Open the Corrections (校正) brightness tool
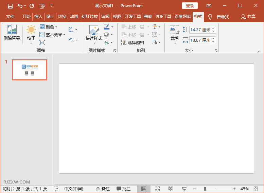 point(31,31)
